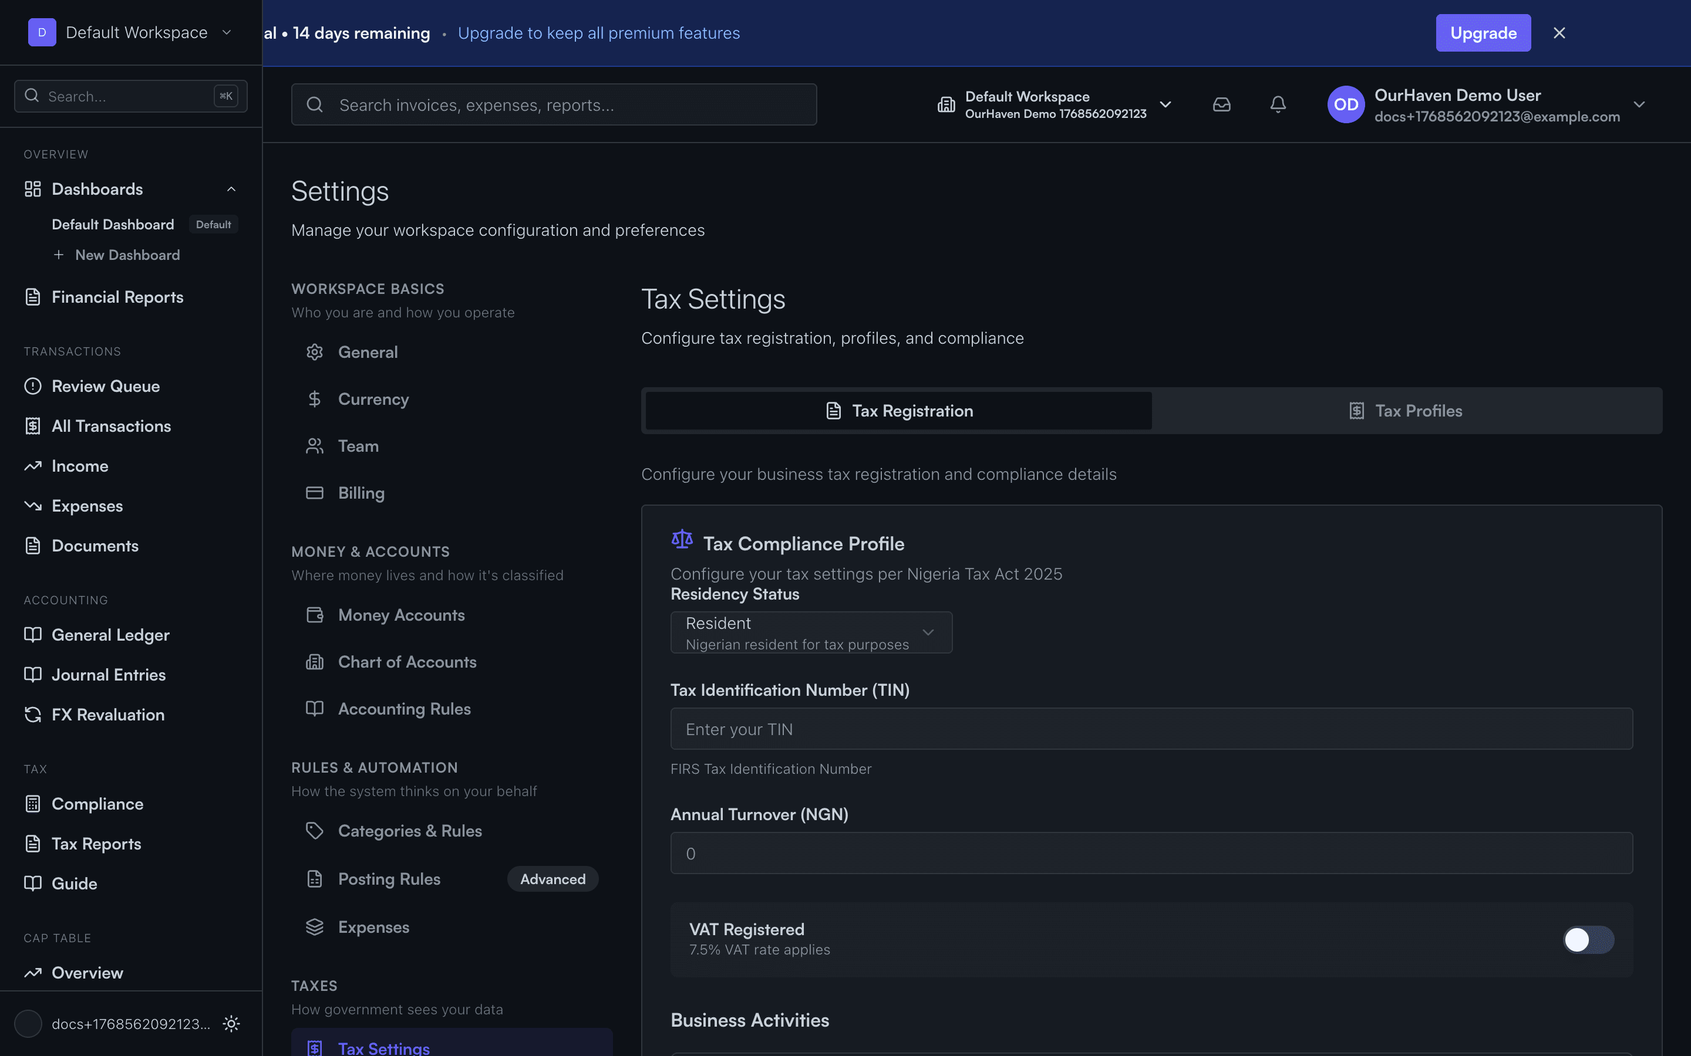Viewport: 1691px width, 1056px height.
Task: Switch to the Tax Profiles tab
Action: click(x=1406, y=410)
